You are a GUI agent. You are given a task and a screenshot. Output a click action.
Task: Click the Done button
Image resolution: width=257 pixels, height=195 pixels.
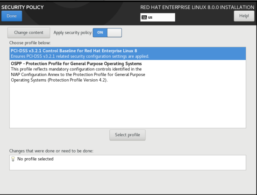tap(12, 16)
